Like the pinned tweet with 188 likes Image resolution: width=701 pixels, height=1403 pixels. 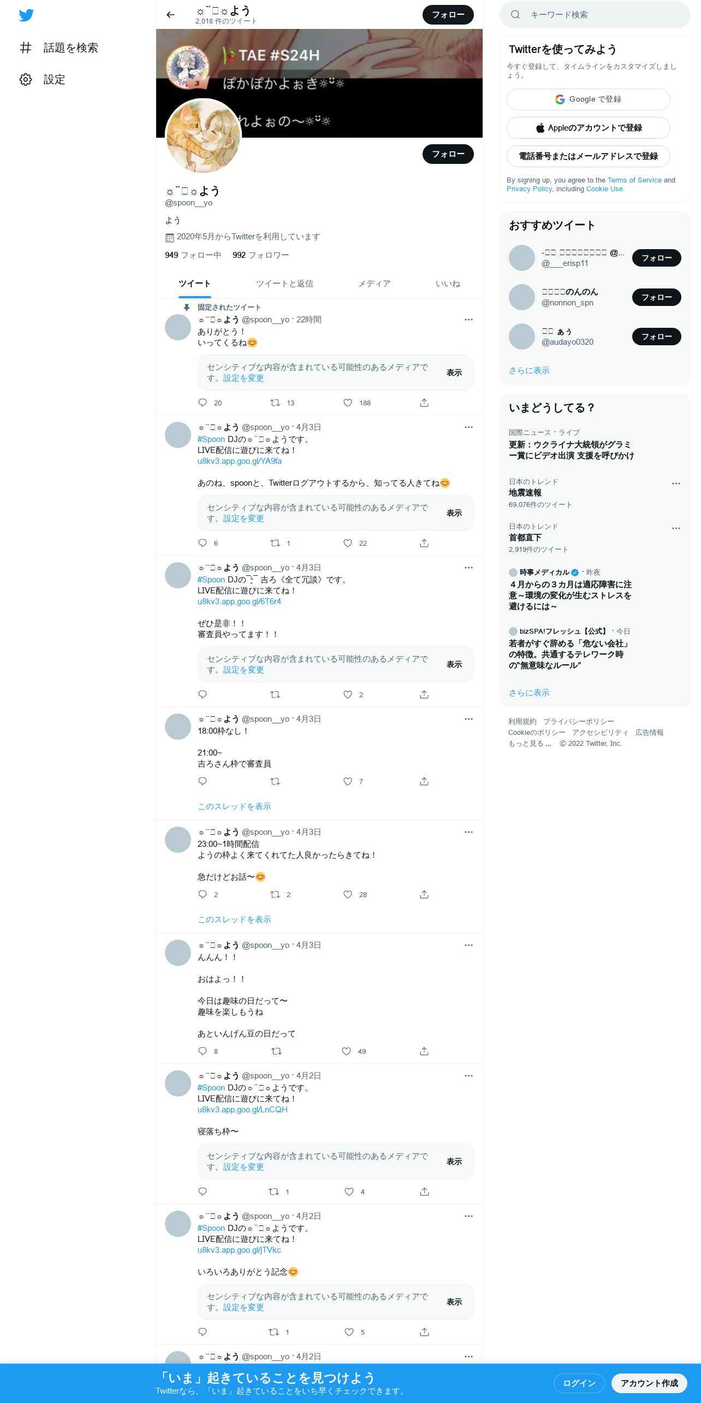pyautogui.click(x=348, y=403)
